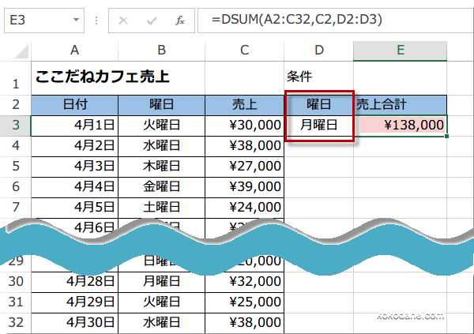
Task: Click the ¥30,000 sales cell
Action: point(245,126)
